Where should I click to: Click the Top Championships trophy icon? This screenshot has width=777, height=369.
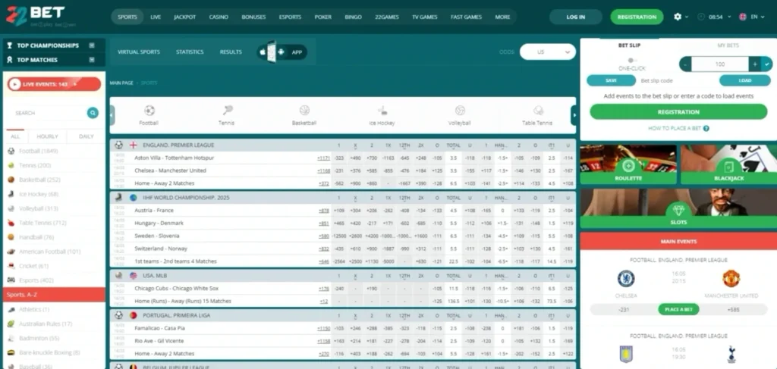click(x=9, y=45)
